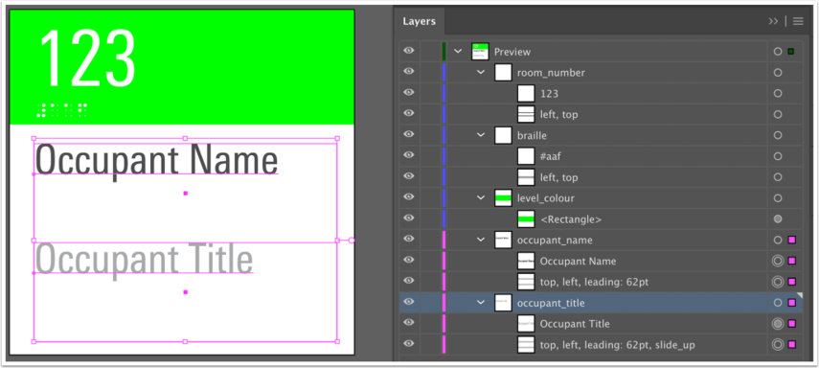The height and width of the screenshot is (368, 819).
Task: Click target circle for Occupant Name text
Action: (778, 261)
